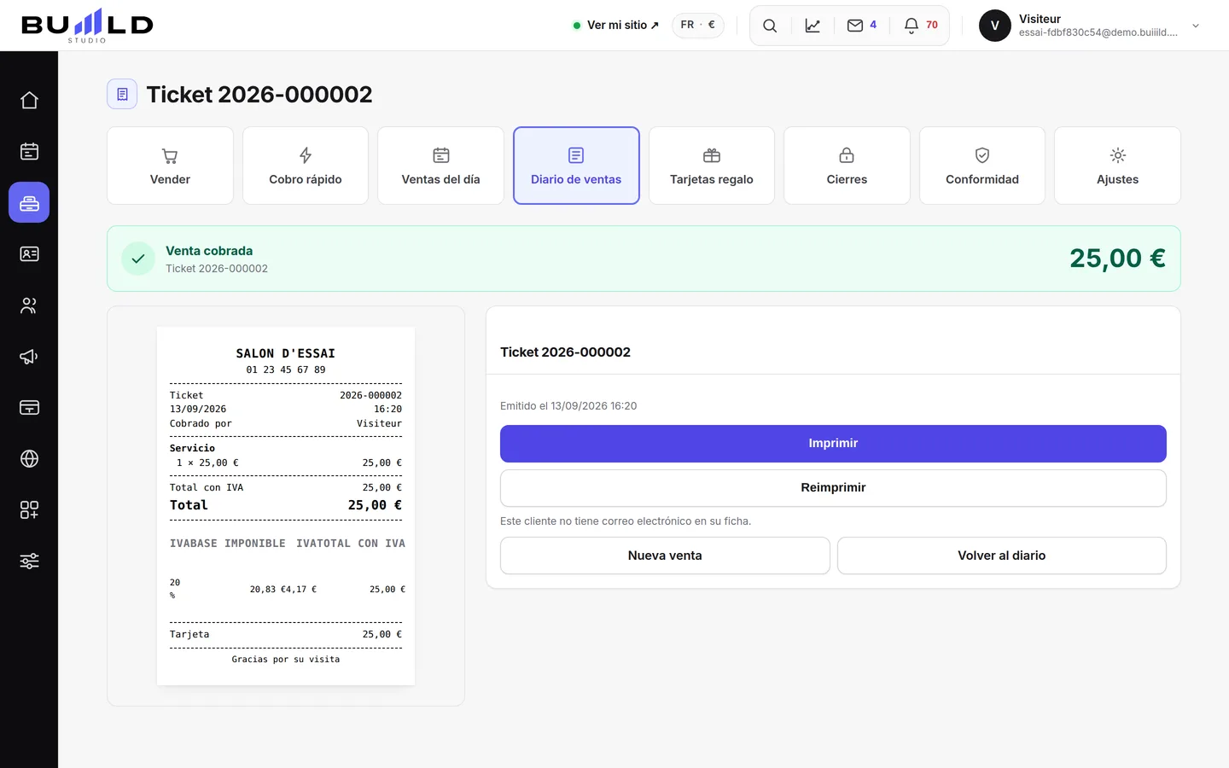This screenshot has height=768, width=1229.
Task: Open the notifications bell icon
Action: pyautogui.click(x=912, y=26)
